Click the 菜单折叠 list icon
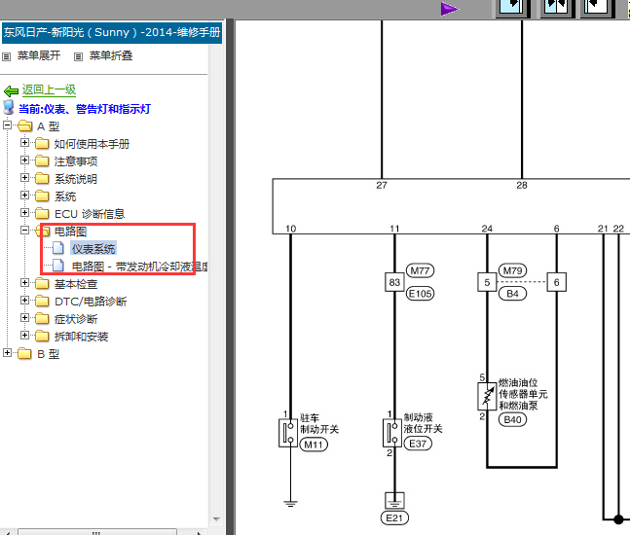 click(x=78, y=56)
